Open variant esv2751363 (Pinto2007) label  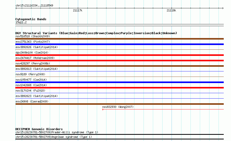point(33,42)
